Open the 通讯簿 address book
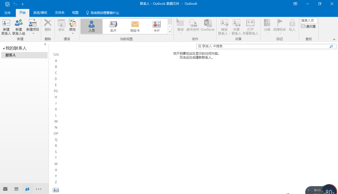The width and height of the screenshot is (338, 194). coord(308,27)
